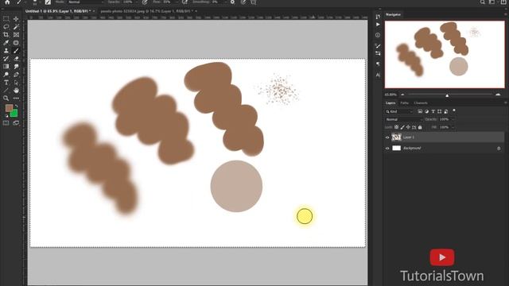The width and height of the screenshot is (509, 286).
Task: Open the Paragraph panel icon in side dock
Action: click(378, 64)
